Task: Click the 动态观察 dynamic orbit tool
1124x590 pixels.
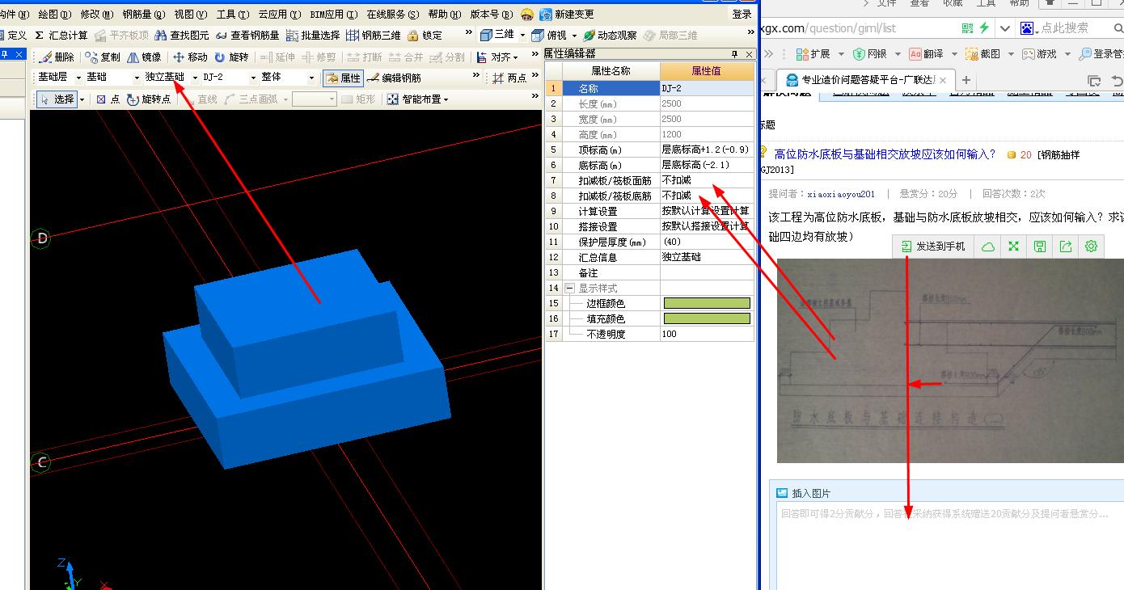Action: [611, 36]
